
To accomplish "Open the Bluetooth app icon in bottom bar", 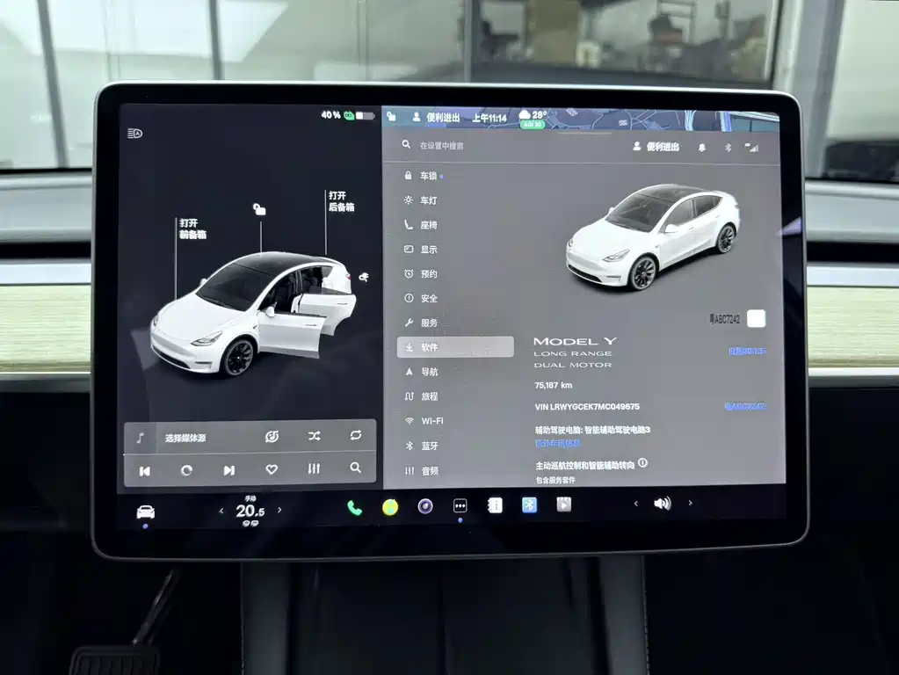I will (529, 504).
